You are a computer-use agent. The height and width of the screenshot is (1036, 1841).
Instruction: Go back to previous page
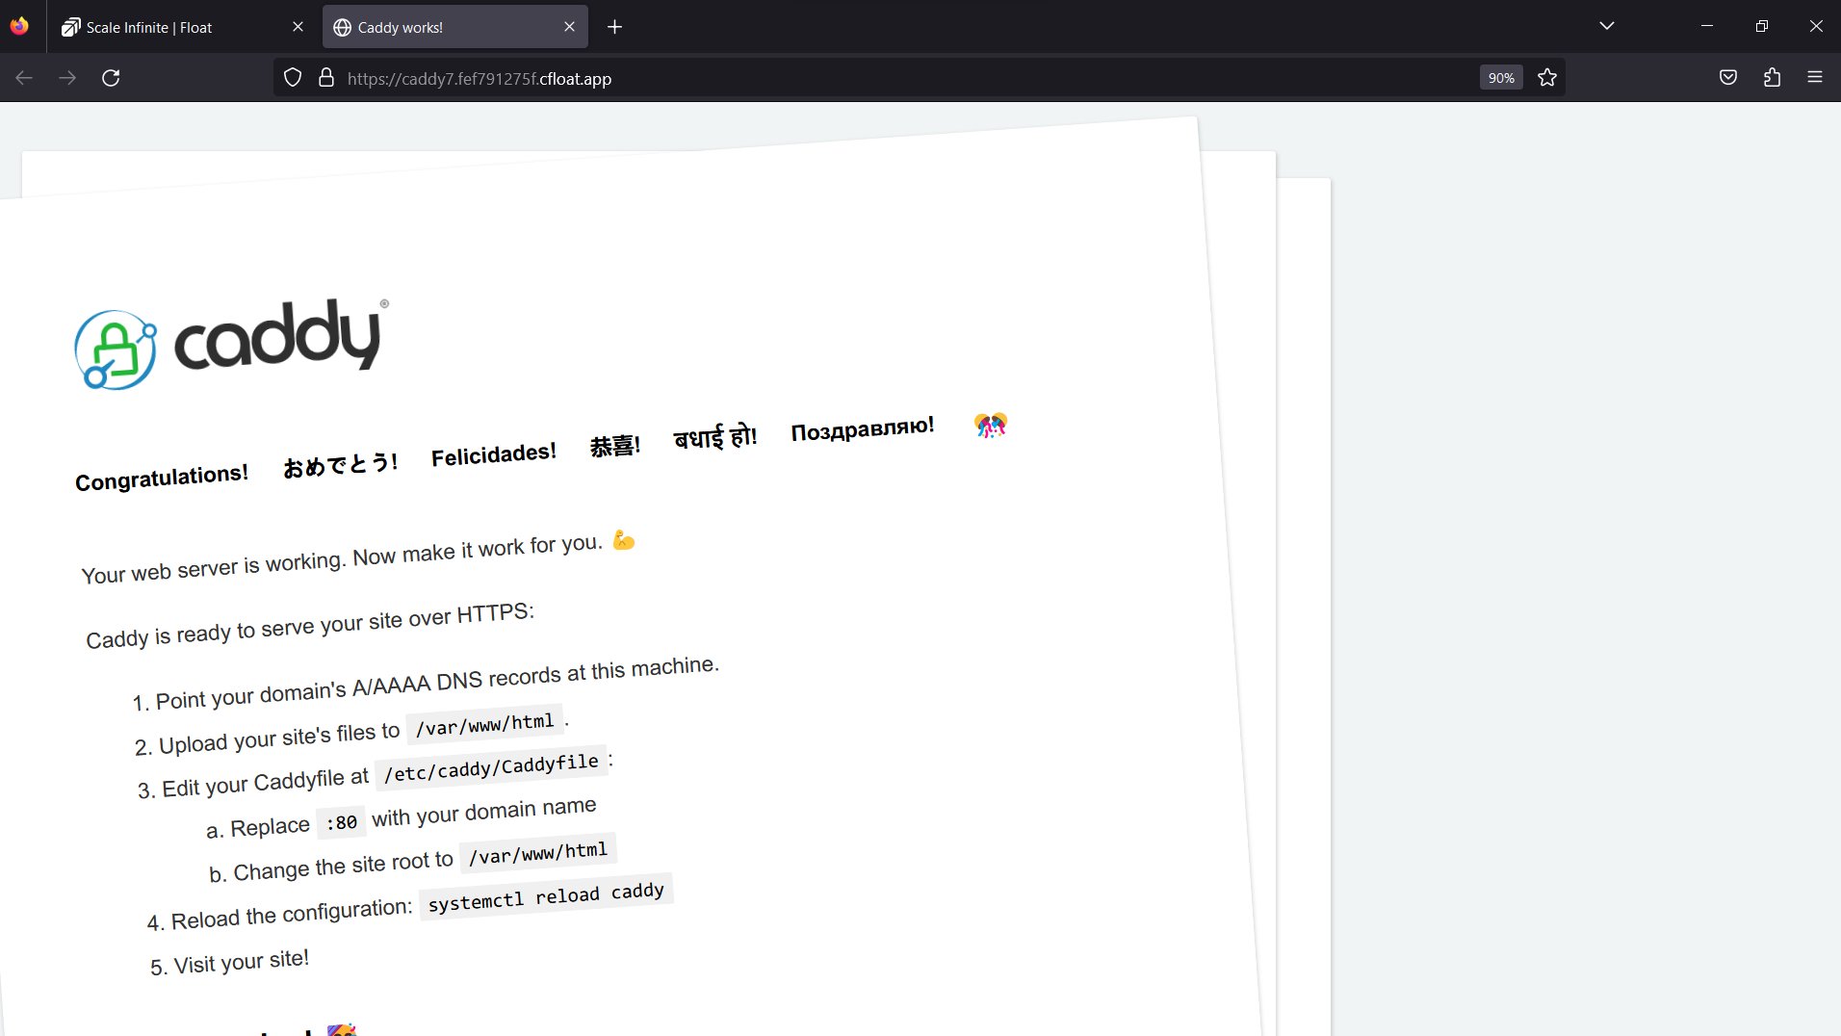24,78
